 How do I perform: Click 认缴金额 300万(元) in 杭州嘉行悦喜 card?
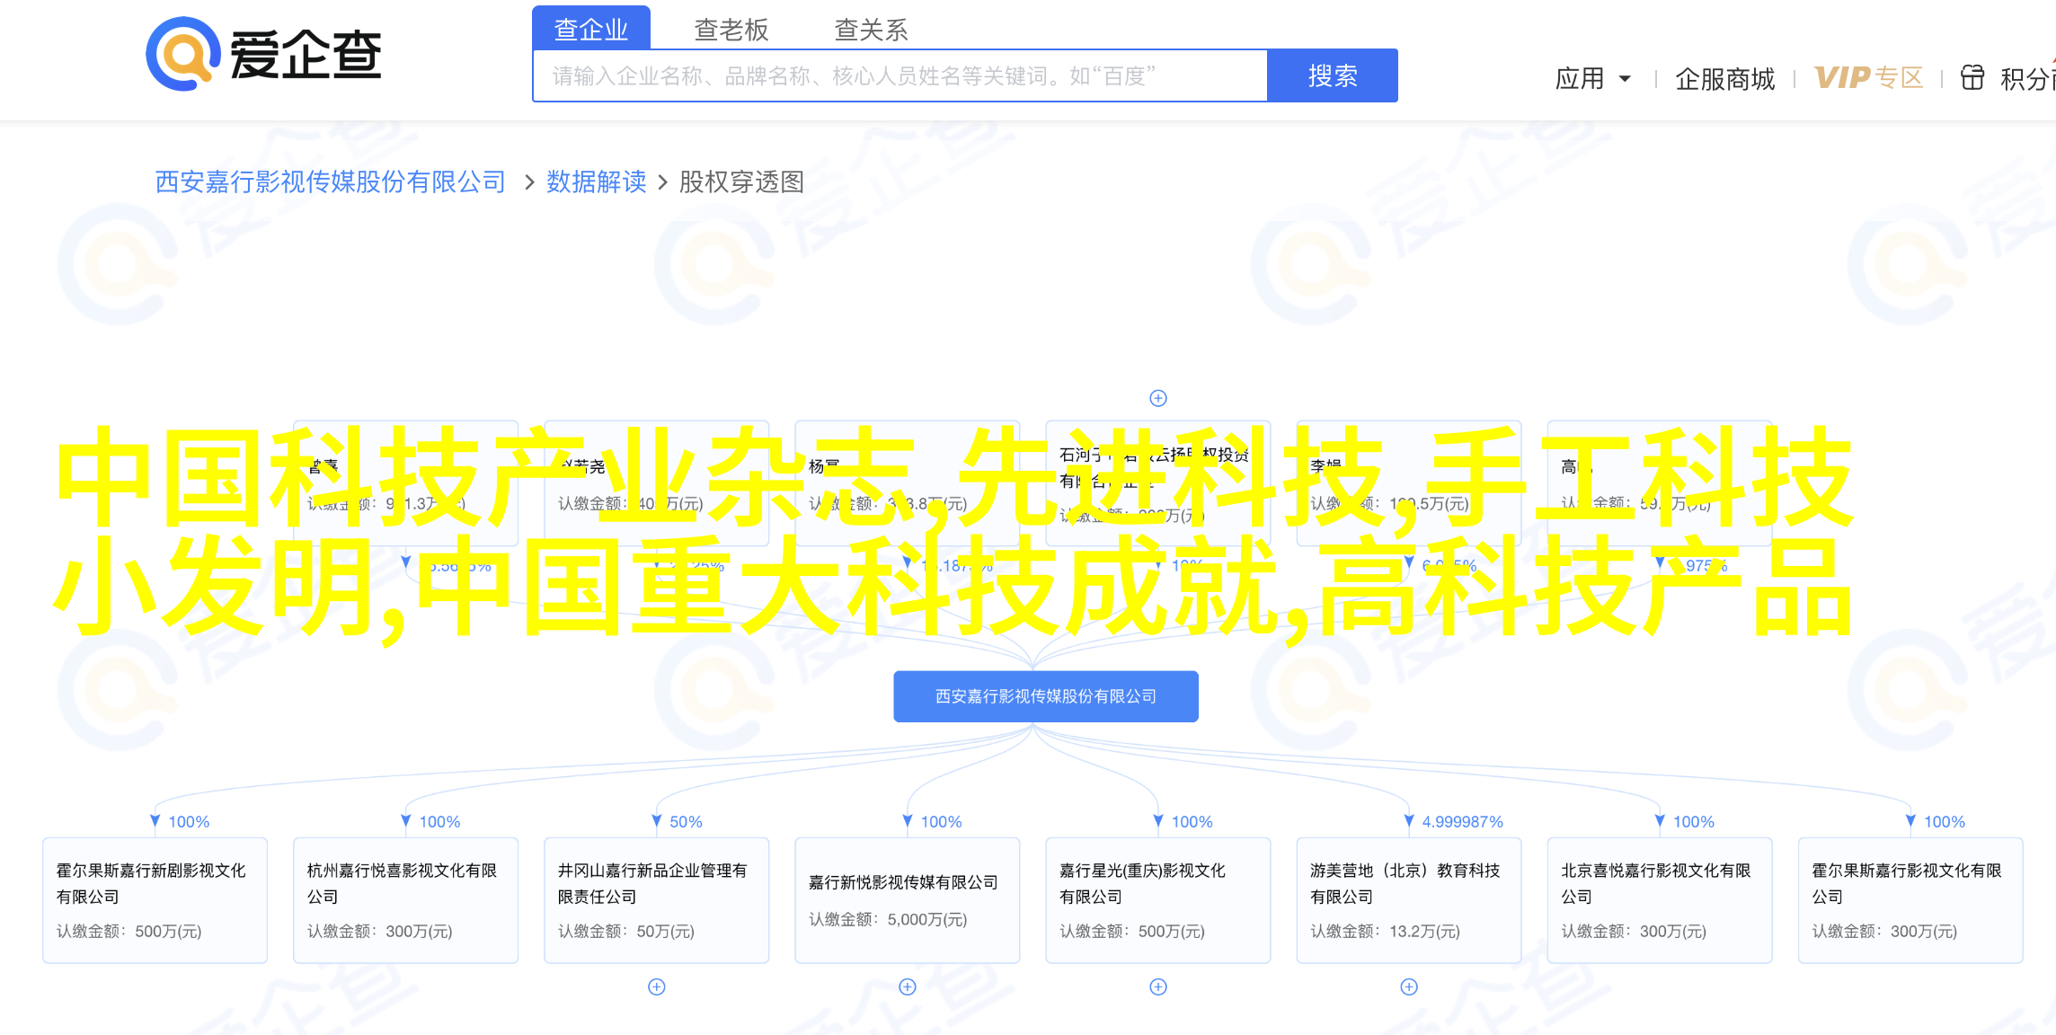coord(380,932)
